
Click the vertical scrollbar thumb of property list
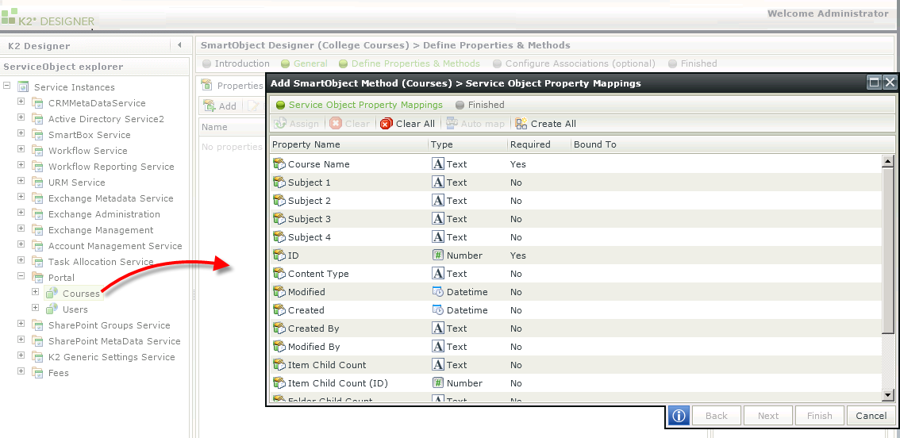[x=888, y=250]
